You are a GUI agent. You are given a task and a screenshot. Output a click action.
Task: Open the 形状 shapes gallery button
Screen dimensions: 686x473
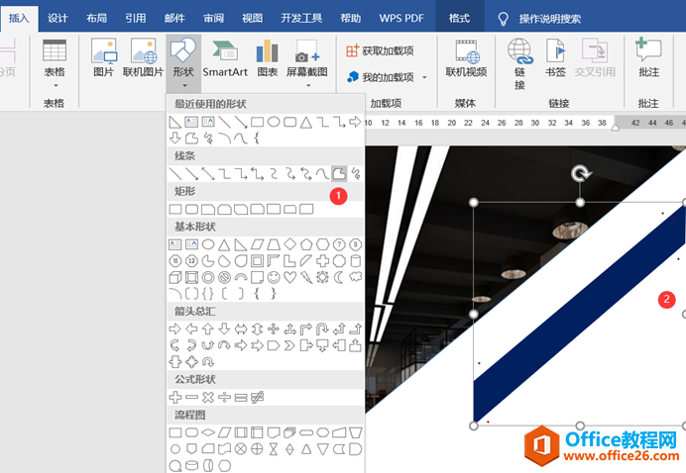(183, 63)
